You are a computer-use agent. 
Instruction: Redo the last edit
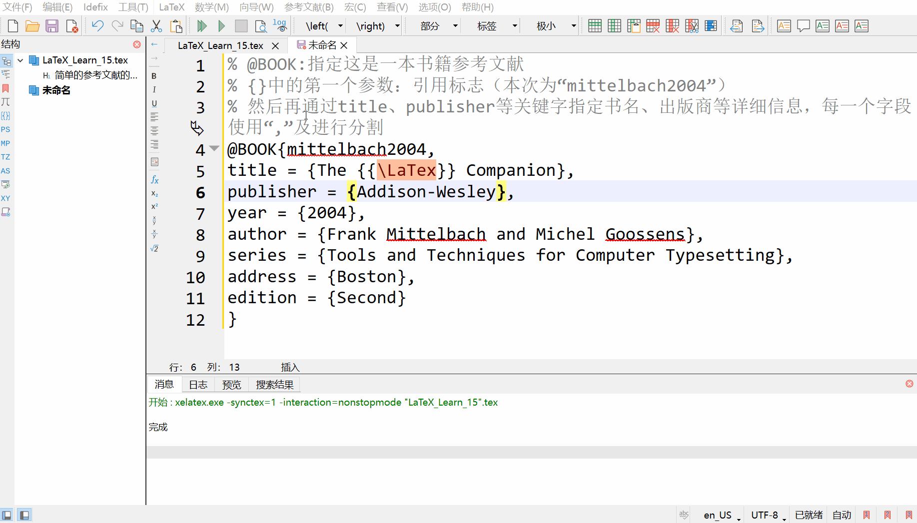117,26
